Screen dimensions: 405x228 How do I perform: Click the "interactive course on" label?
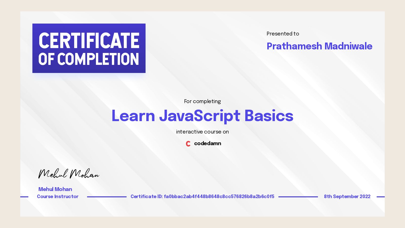(x=202, y=132)
